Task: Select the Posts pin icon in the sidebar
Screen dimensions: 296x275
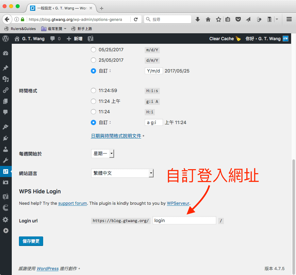Action: coord(5,68)
